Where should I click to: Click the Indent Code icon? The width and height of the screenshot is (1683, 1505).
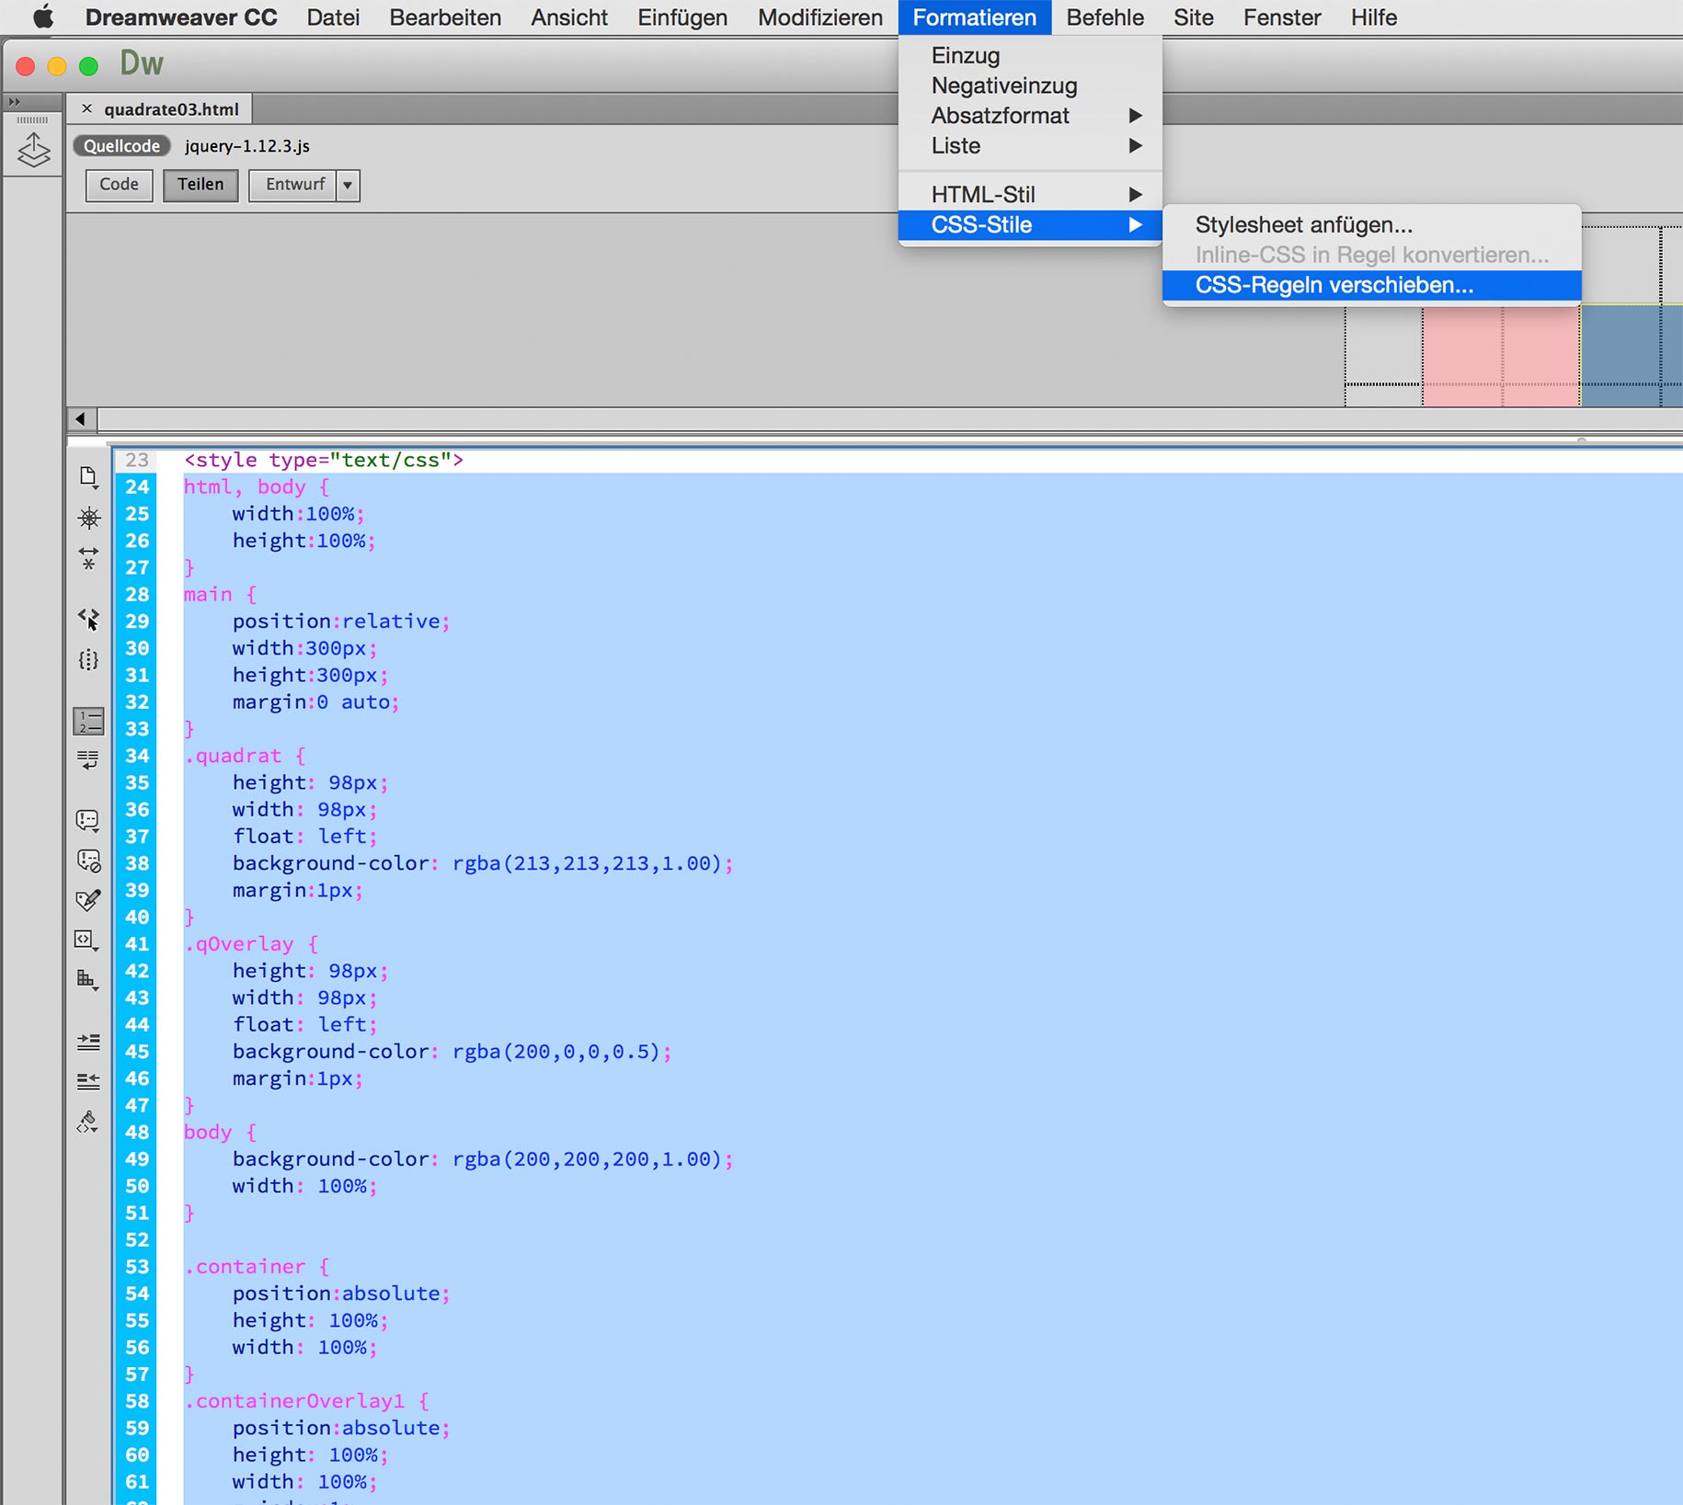(x=88, y=1042)
